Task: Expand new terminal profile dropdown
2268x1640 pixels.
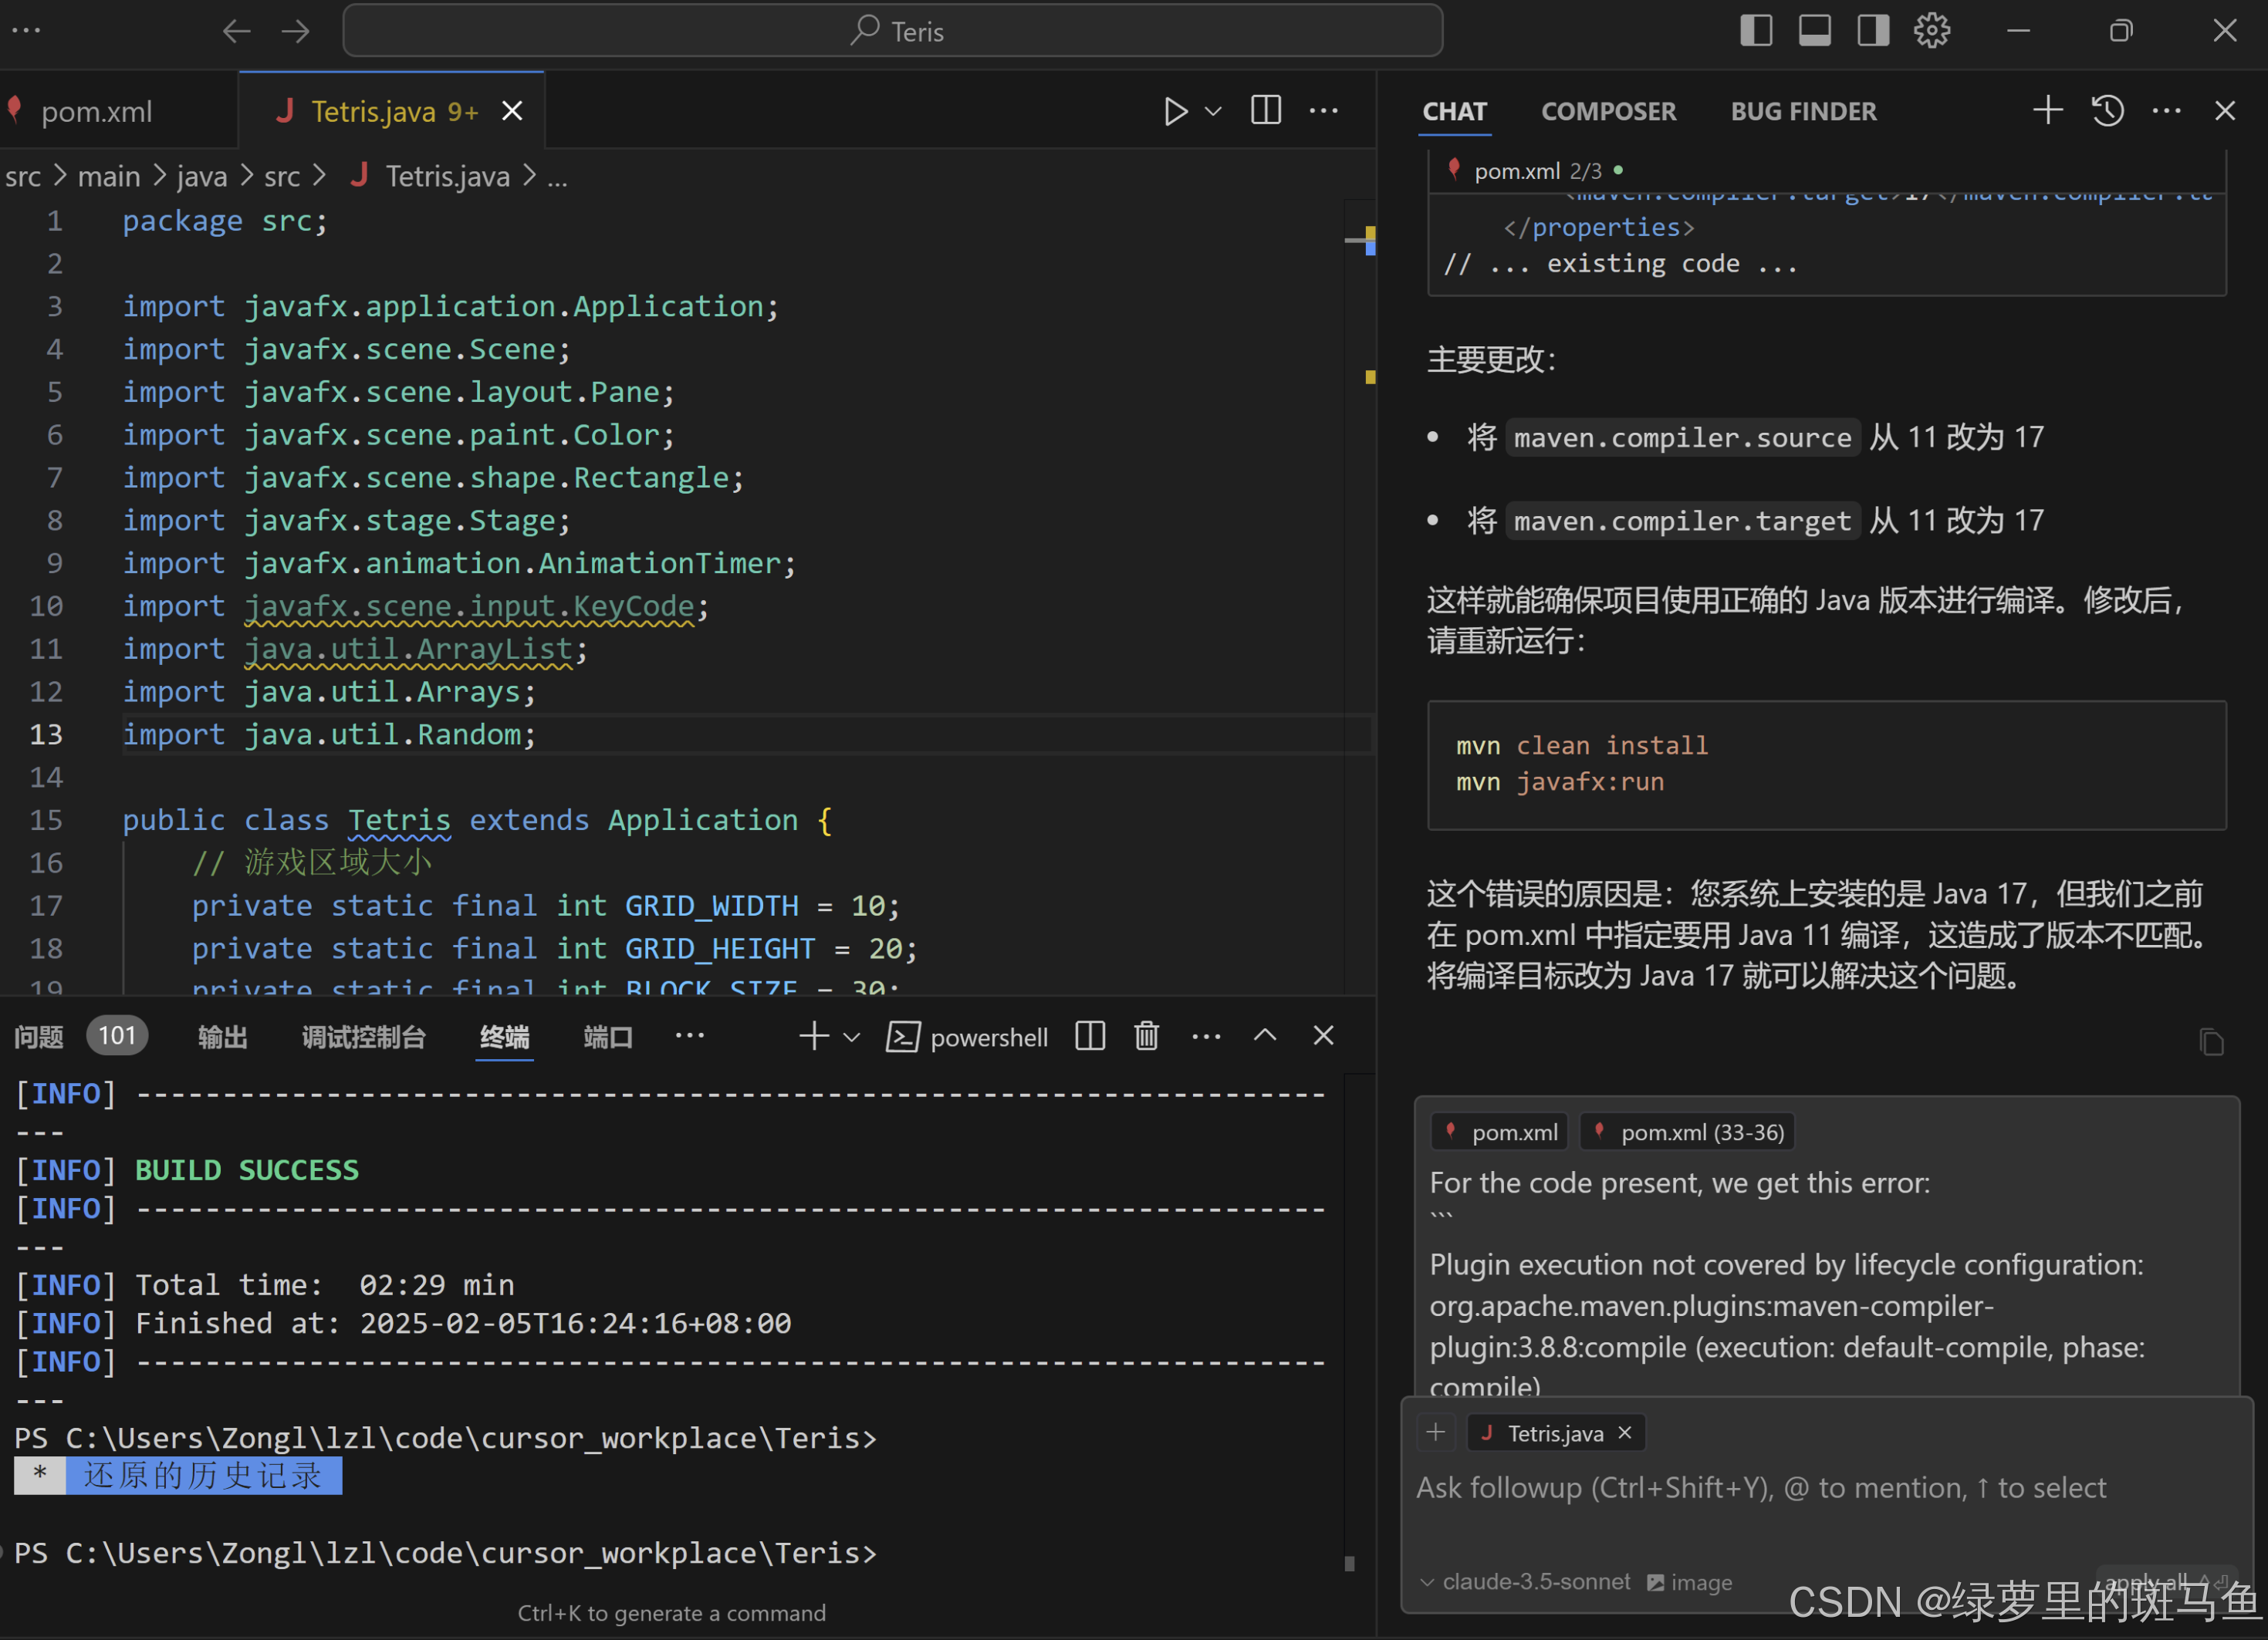Action: point(852,1038)
